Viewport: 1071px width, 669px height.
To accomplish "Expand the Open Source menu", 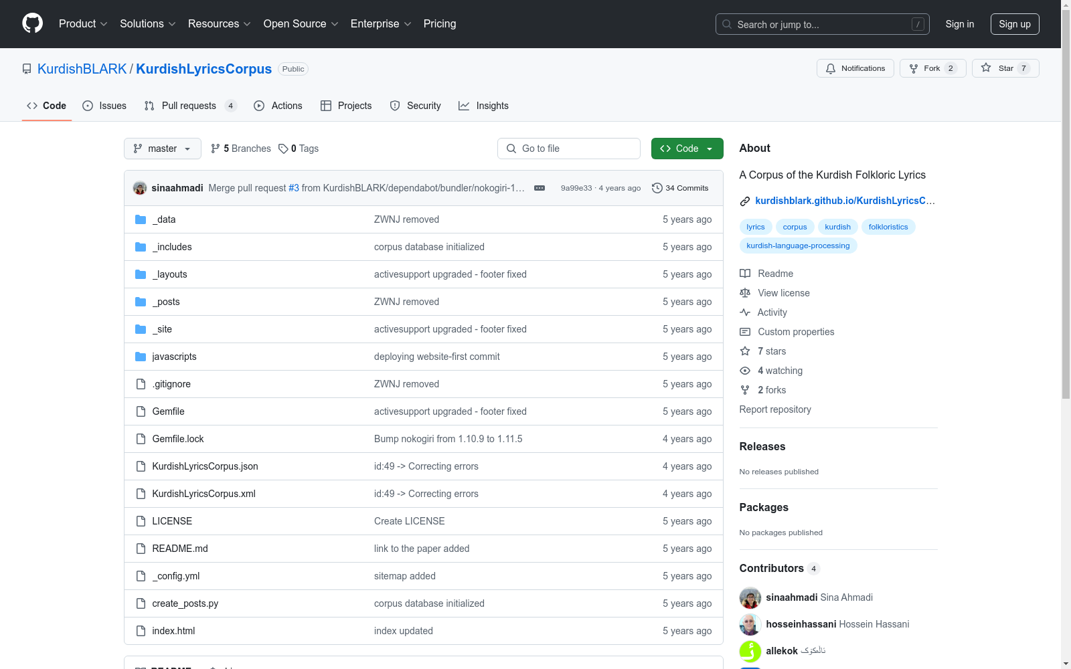I will (301, 24).
